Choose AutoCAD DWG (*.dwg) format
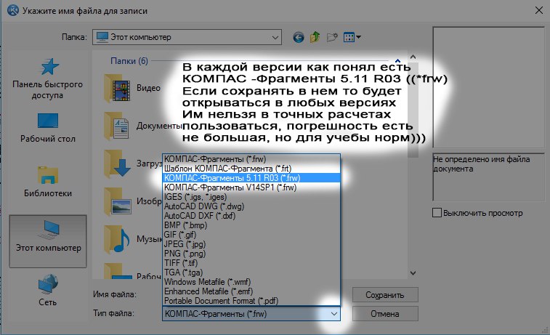 pos(251,206)
